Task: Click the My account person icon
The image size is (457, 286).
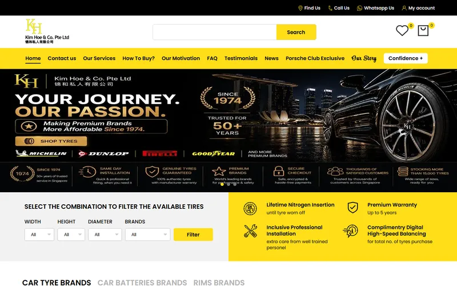Action: point(404,8)
